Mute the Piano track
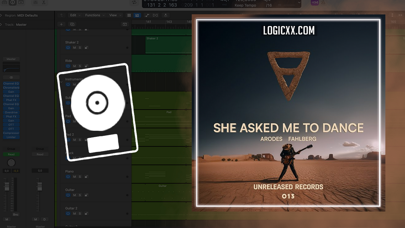This screenshot has width=405, height=228. coord(75,176)
